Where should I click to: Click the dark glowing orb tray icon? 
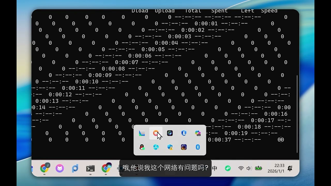pyautogui.click(x=184, y=147)
